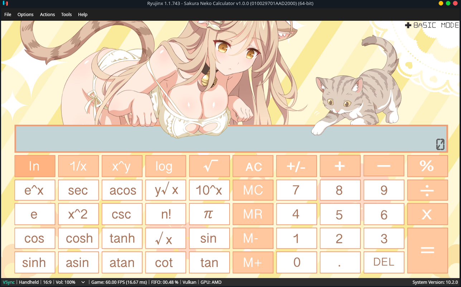Image resolution: width=461 pixels, height=287 pixels.
Task: Toggle the number sign with +/-
Action: (x=296, y=166)
